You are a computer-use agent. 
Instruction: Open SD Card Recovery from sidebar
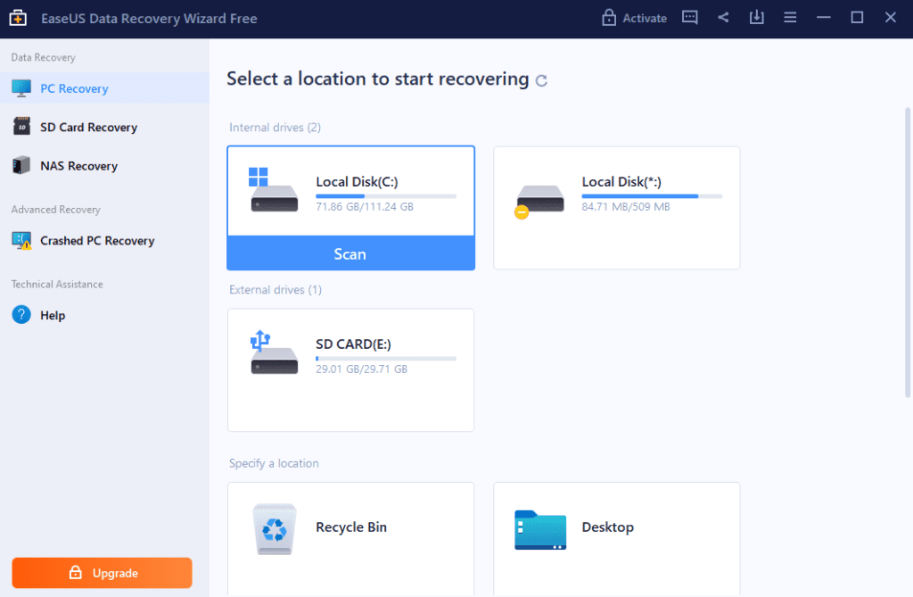click(88, 127)
